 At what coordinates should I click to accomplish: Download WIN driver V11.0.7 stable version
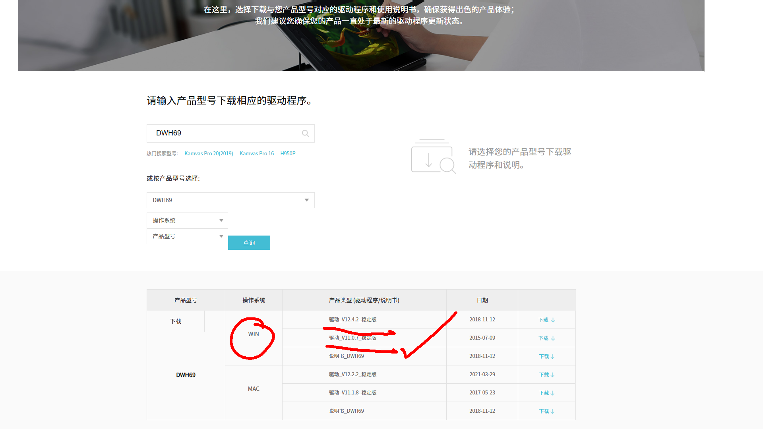tap(546, 338)
